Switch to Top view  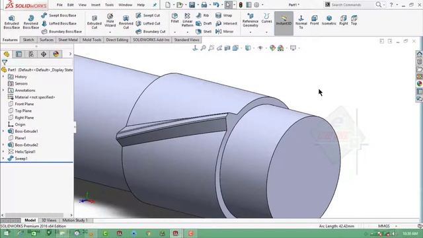click(x=354, y=20)
